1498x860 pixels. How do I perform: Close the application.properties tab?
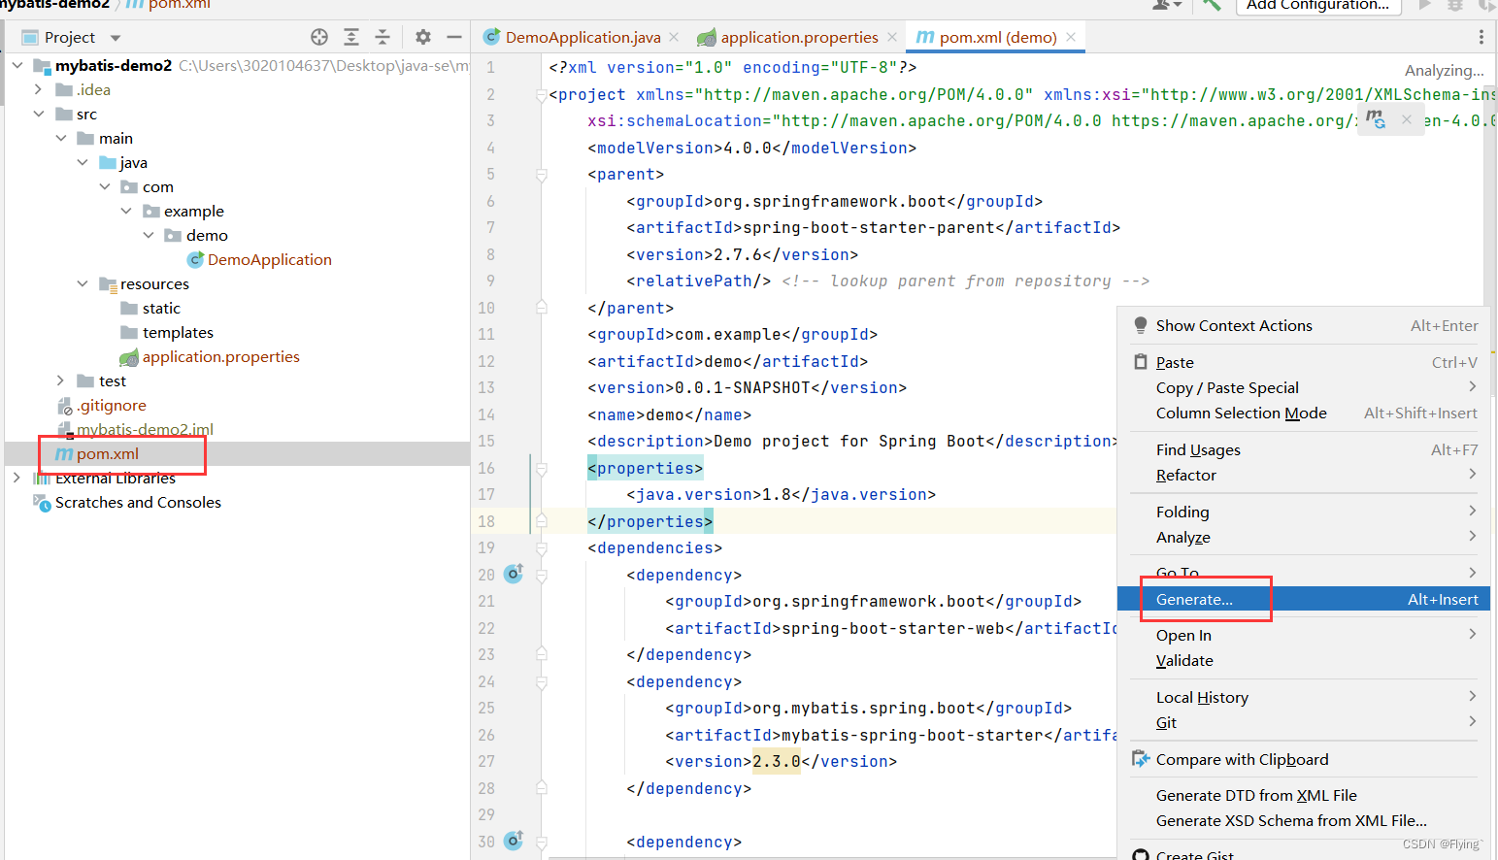[892, 37]
